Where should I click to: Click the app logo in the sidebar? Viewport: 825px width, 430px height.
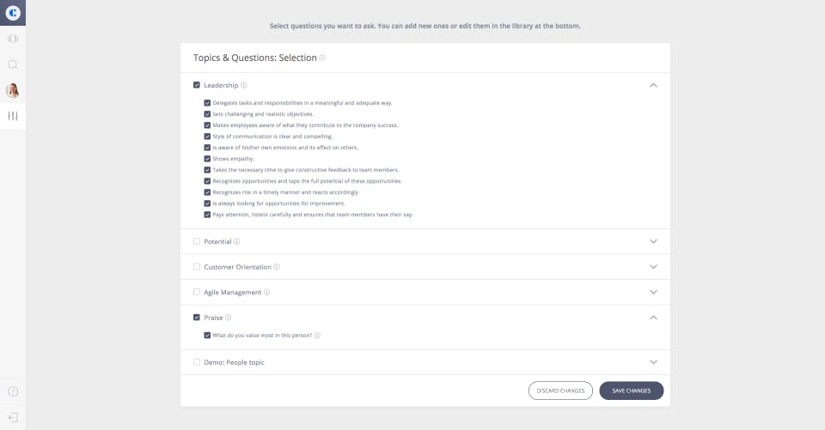click(13, 13)
